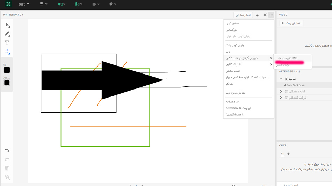The image size is (332, 186).
Task: Choose راهنما(انگلیسی) menu entry
Action: [248, 115]
